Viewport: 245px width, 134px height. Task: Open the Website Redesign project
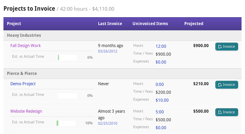[x=26, y=111]
